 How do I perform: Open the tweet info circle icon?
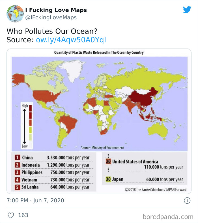click(187, 201)
